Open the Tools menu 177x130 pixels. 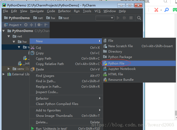pyautogui.click(x=87, y=11)
